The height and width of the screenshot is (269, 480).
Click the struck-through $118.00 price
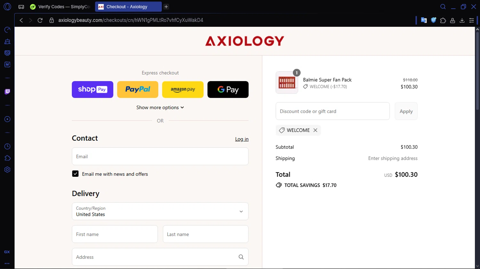pos(410,80)
